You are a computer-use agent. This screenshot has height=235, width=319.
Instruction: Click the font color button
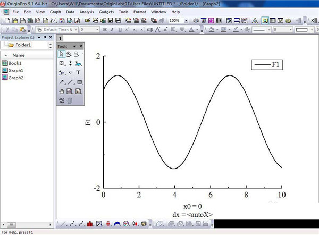coord(191,30)
